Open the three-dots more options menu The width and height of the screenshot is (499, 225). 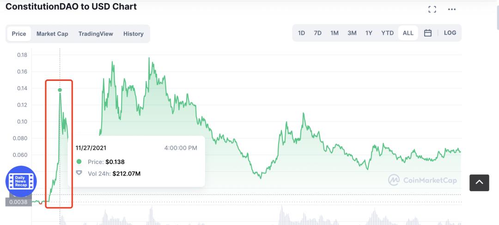(452, 9)
